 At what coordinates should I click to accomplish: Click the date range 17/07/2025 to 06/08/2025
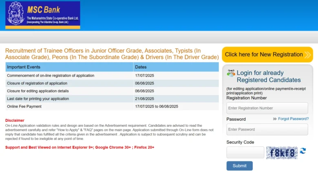coord(157,106)
